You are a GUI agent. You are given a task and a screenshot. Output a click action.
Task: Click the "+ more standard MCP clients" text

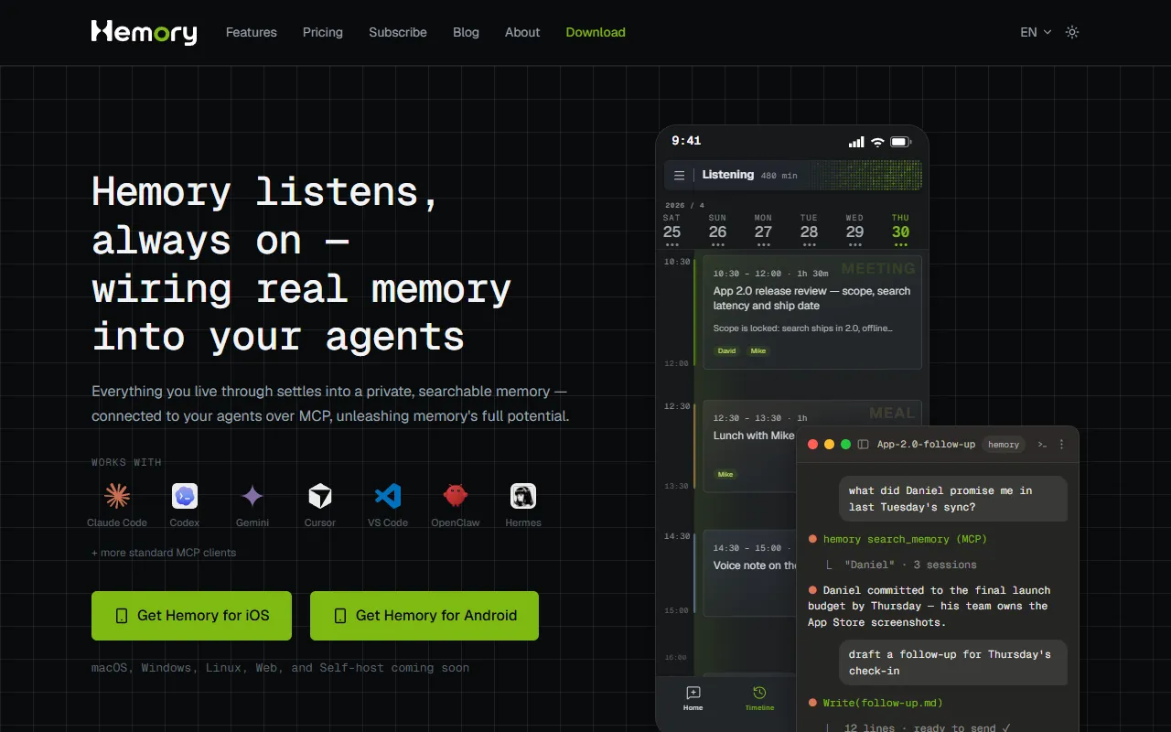(164, 553)
